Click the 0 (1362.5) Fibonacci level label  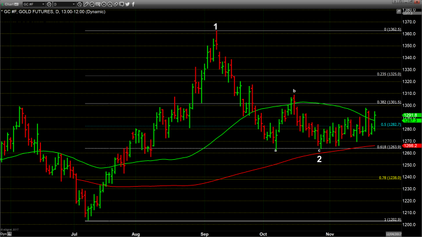pos(392,29)
